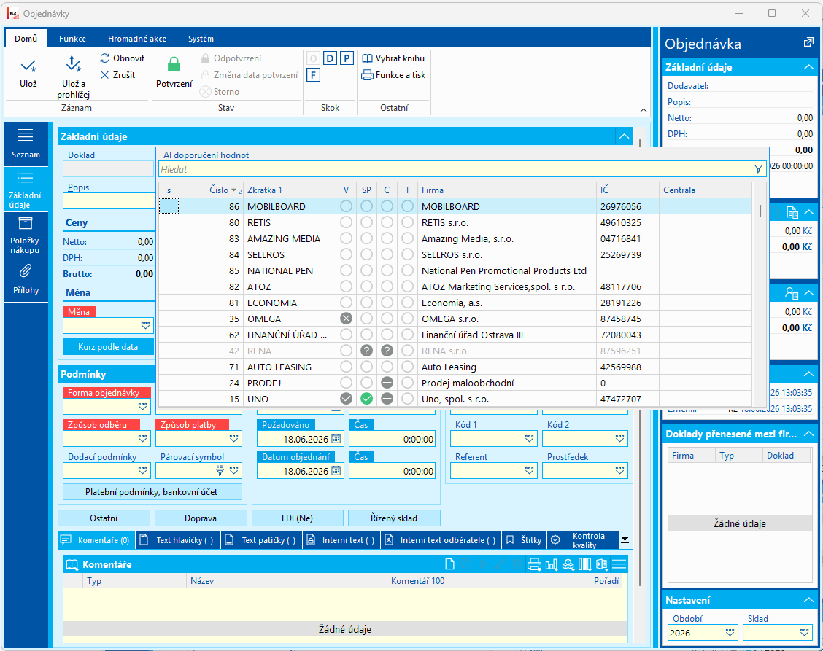The height and width of the screenshot is (651, 823).
Task: Click the Ulož save icon
Action: tap(28, 66)
